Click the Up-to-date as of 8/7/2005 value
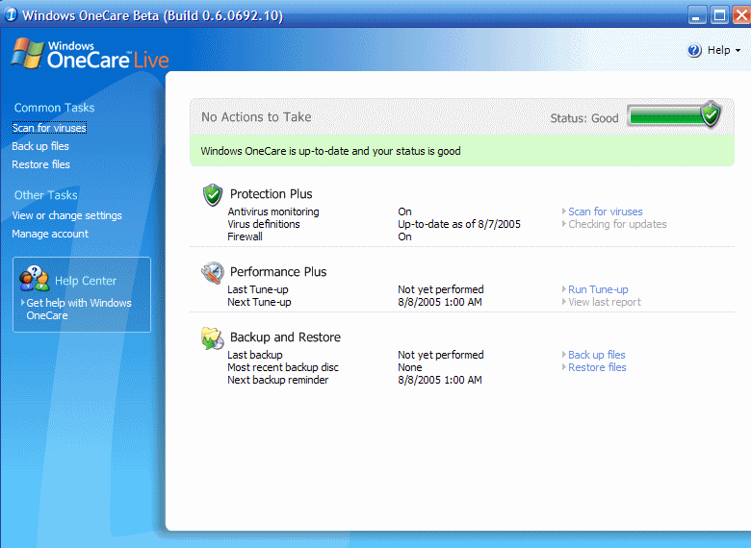 (x=459, y=224)
